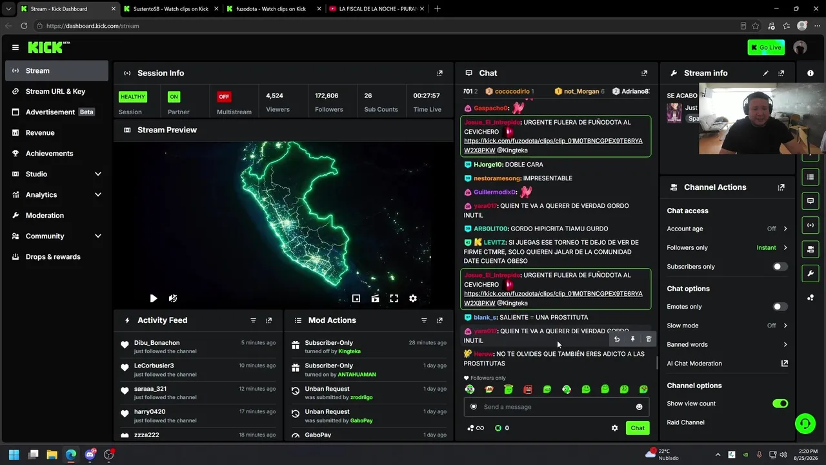This screenshot has height=465, width=826.
Task: Click the browser address bar
Action: [387, 26]
